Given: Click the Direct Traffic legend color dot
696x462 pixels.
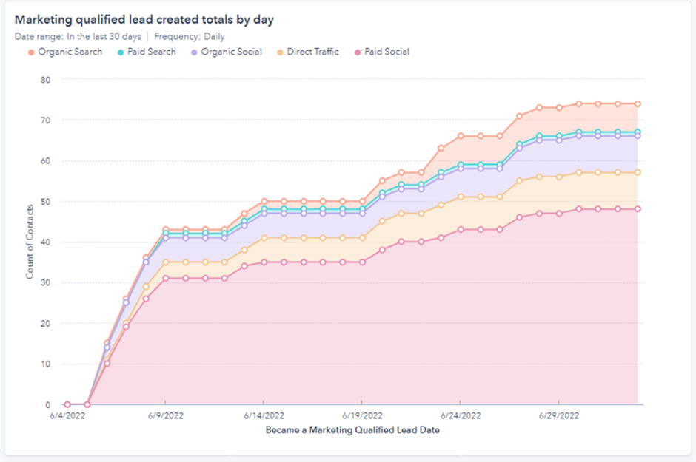Looking at the screenshot, I should 280,52.
